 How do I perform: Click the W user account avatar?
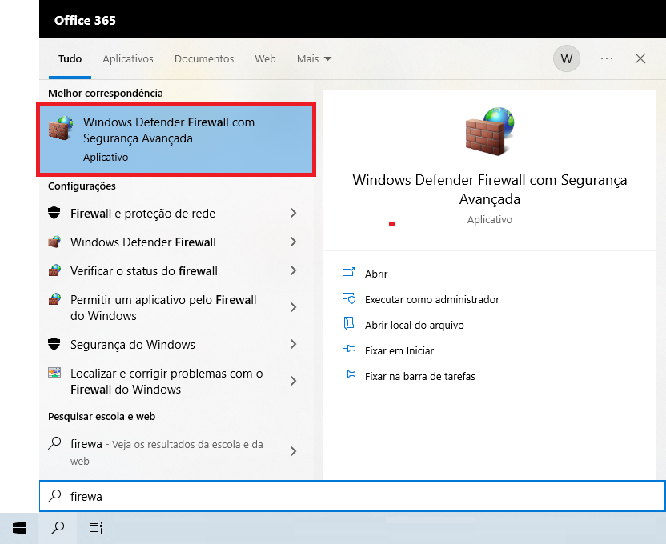(x=567, y=58)
